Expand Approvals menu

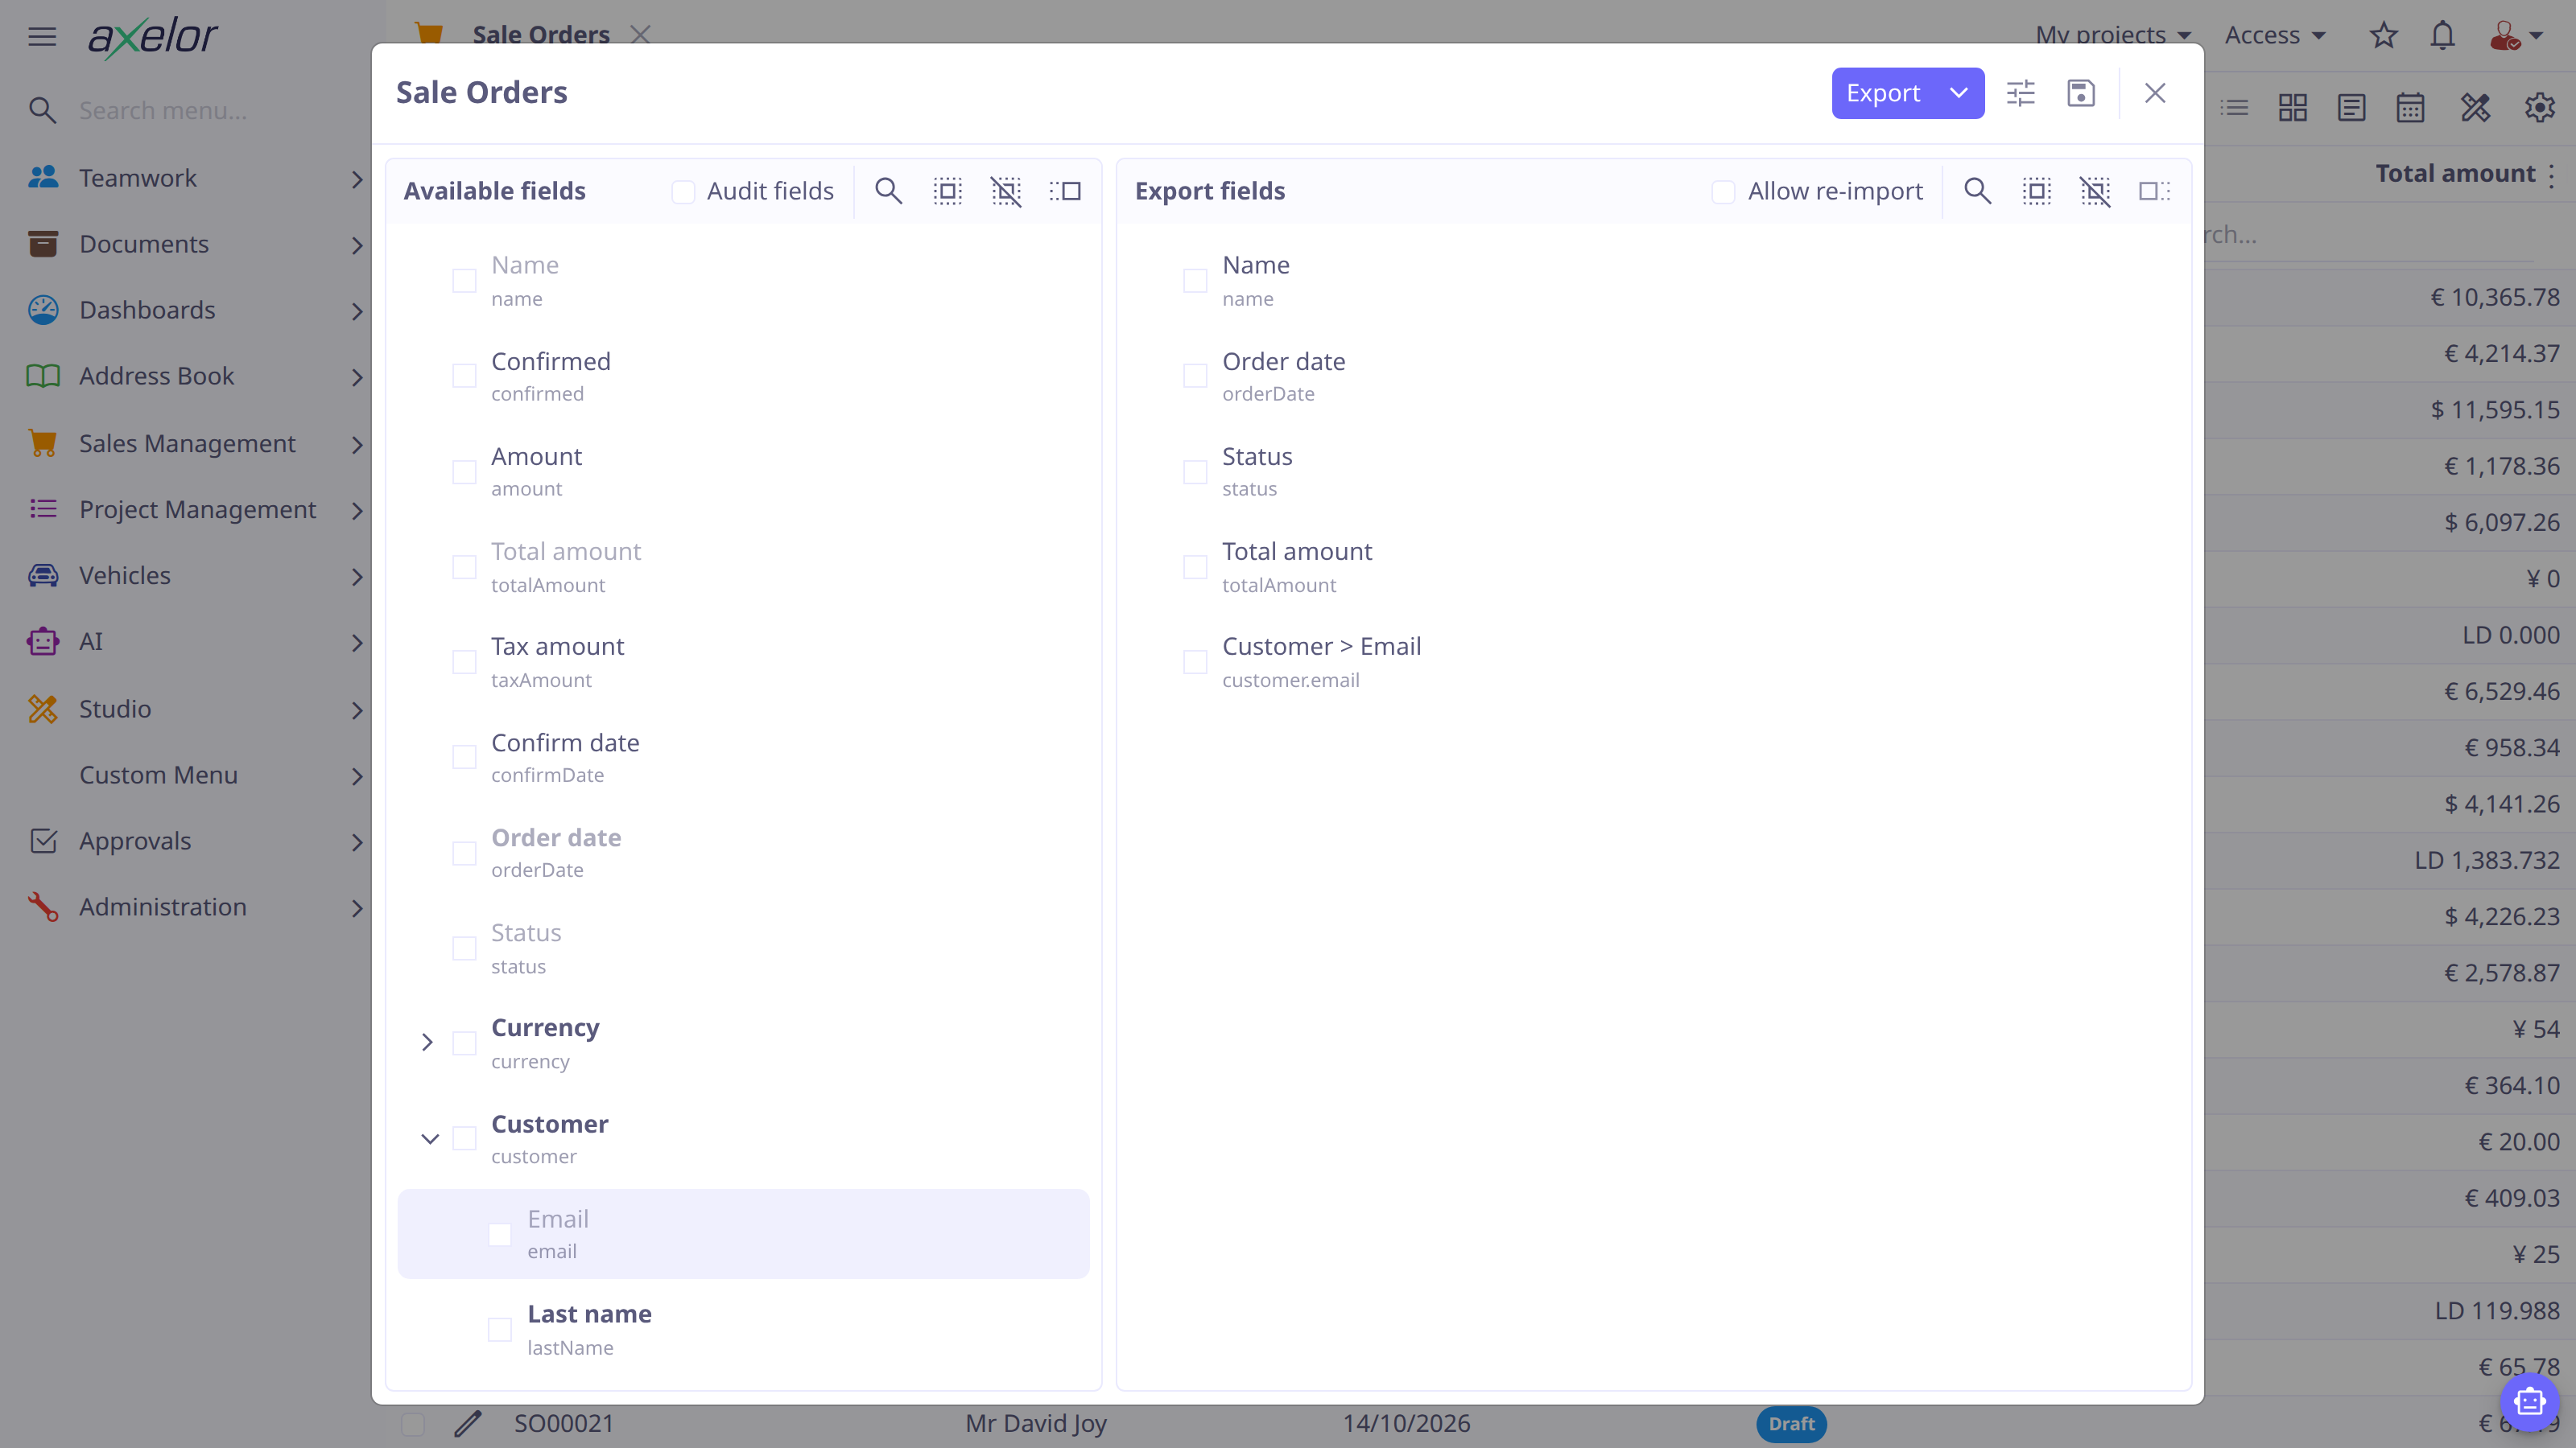195,841
